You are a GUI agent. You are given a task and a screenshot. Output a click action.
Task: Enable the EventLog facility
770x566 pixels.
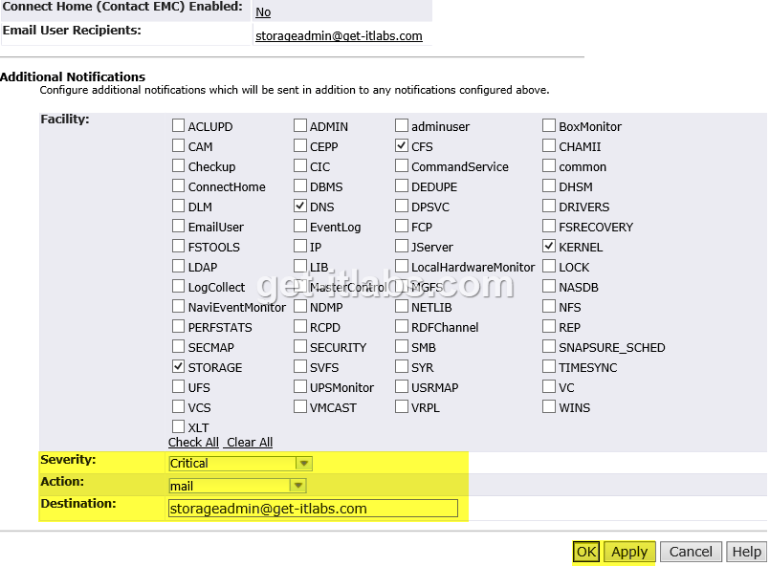point(299,226)
